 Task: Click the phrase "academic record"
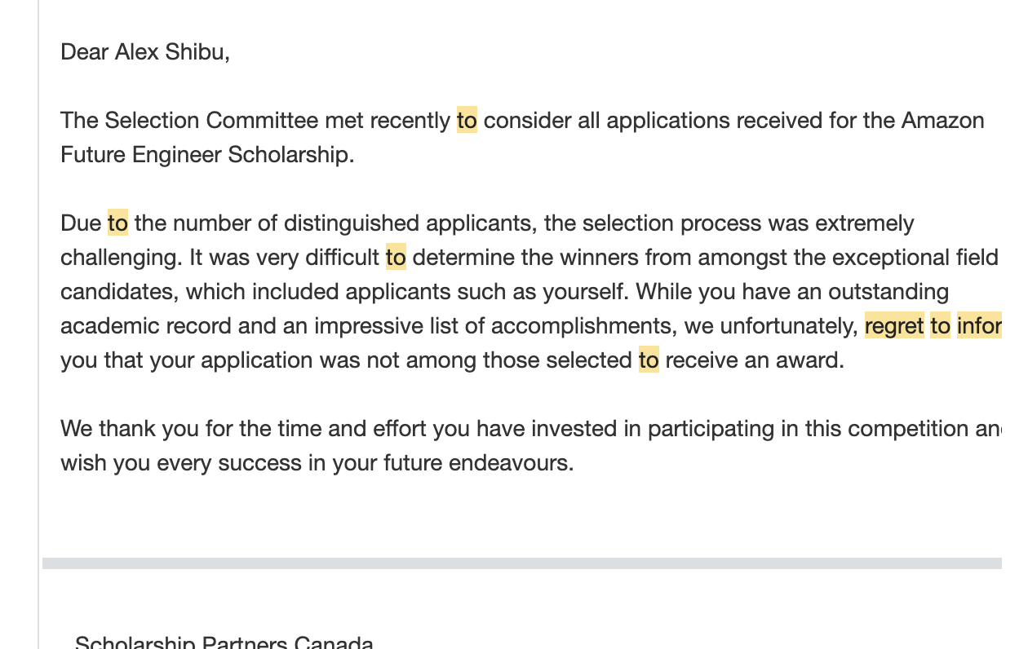pos(146,326)
